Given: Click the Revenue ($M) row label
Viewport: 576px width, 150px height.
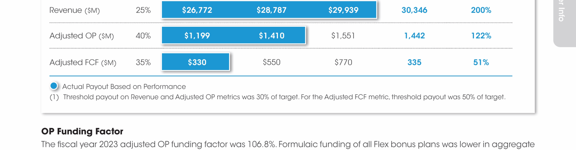Looking at the screenshot, I should click(x=74, y=10).
